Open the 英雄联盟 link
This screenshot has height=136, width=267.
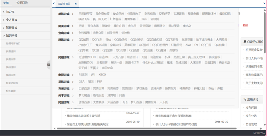130,45
